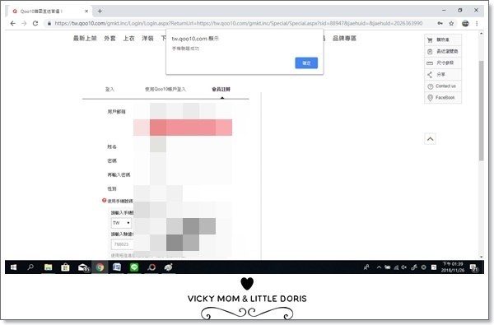Open the FaceBook sidebar link
This screenshot has height=325, width=494.
point(443,98)
